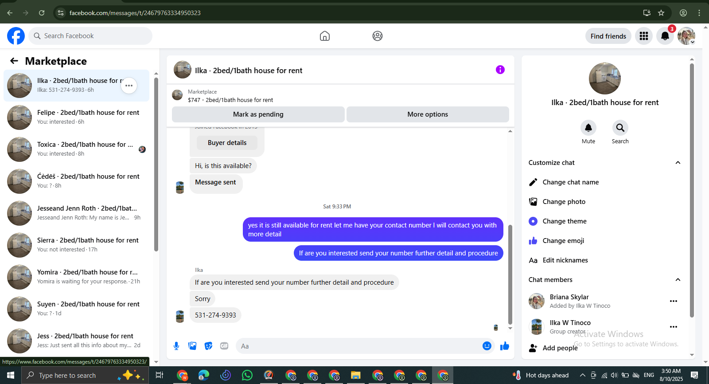
Task: Click the chat messages scrollbar
Action: 510,275
